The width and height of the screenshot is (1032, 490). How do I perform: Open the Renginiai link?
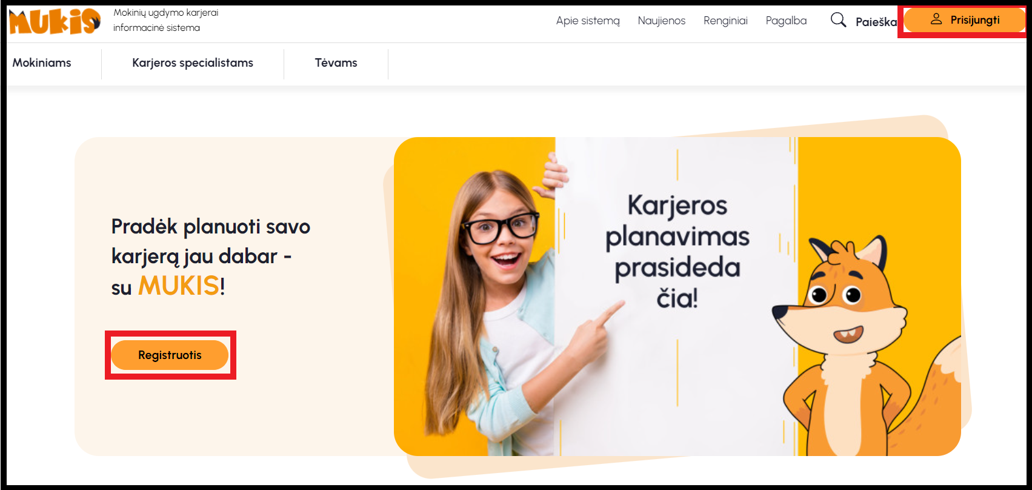725,21
